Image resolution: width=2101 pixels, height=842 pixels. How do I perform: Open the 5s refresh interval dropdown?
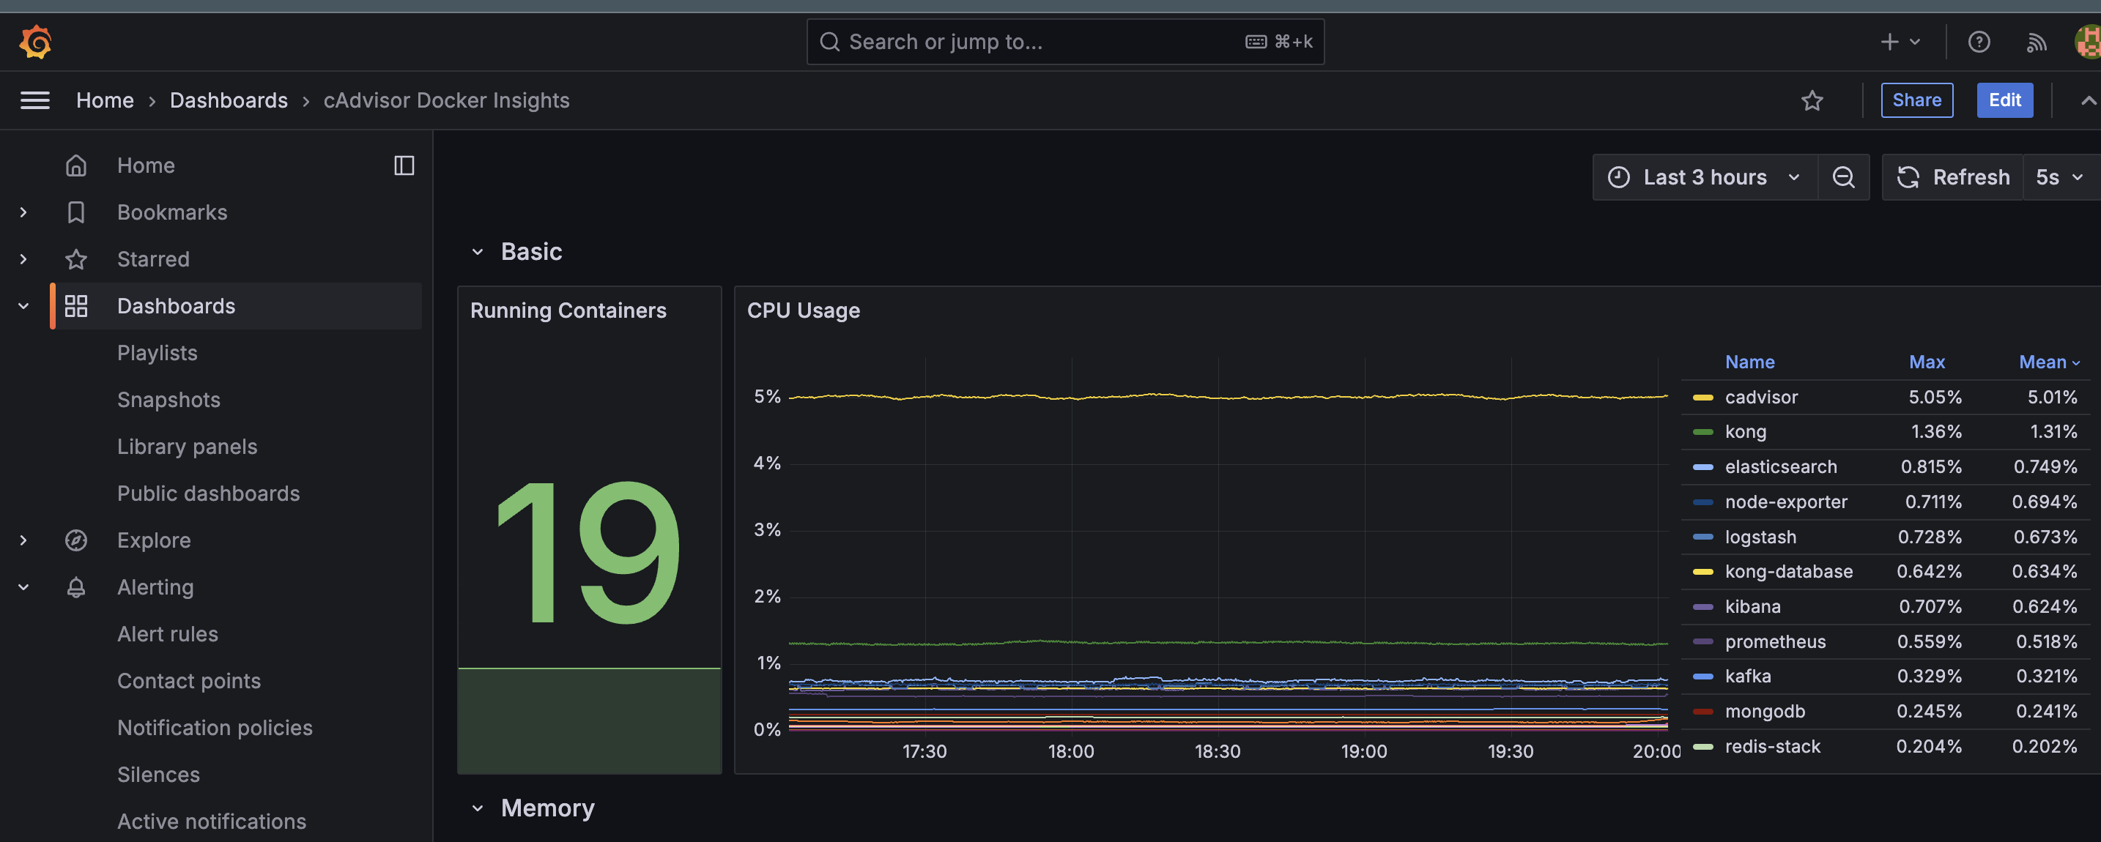pos(2060,177)
